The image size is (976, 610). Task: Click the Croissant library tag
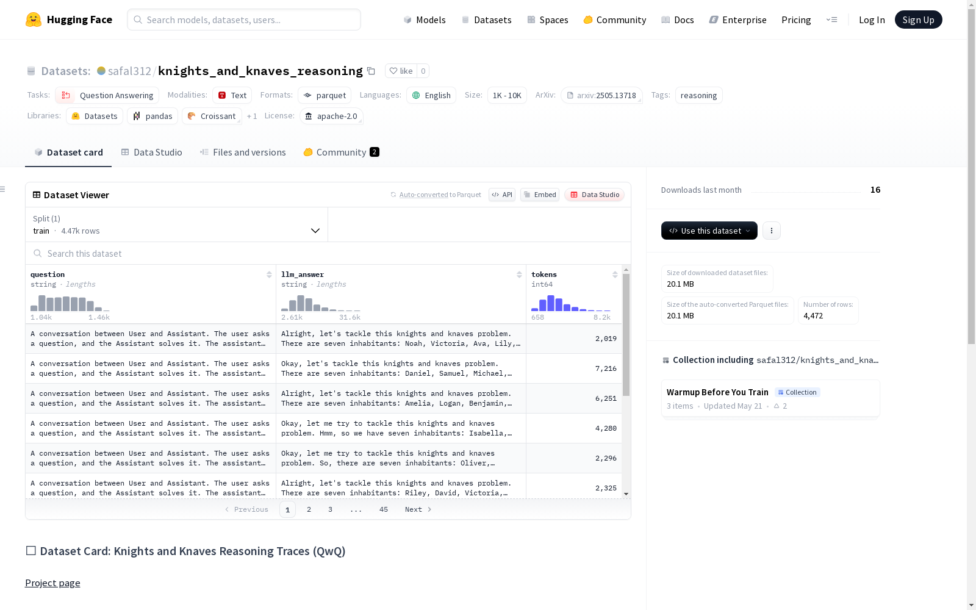pos(212,116)
